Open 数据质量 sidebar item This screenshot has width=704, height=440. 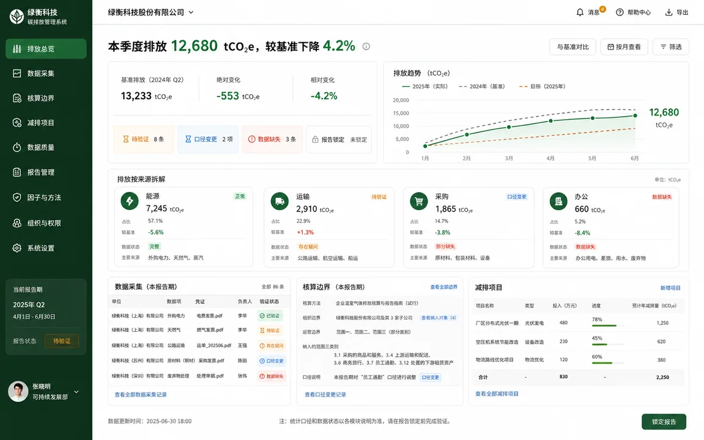point(46,147)
